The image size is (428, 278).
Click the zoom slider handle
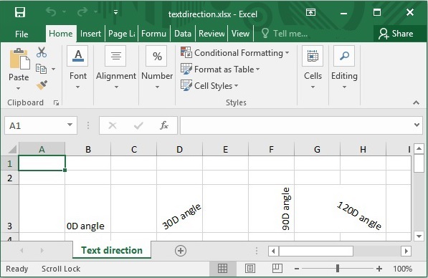coord(338,269)
